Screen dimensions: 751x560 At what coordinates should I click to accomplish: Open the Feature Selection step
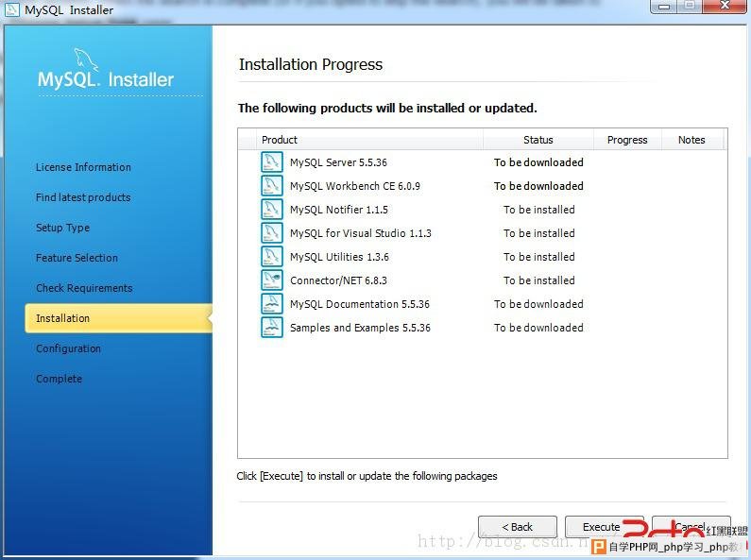pos(77,258)
